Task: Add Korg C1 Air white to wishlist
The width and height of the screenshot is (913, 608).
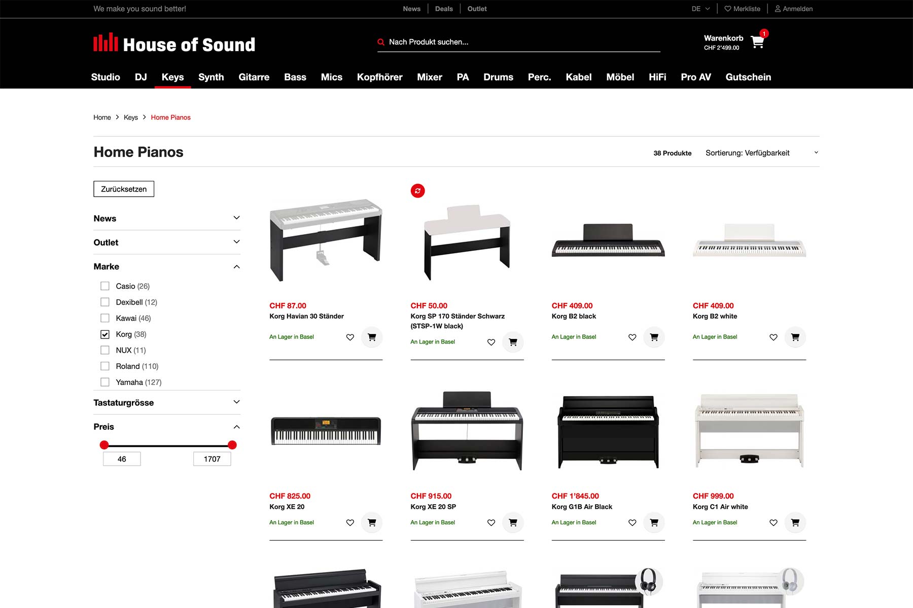Action: tap(774, 523)
